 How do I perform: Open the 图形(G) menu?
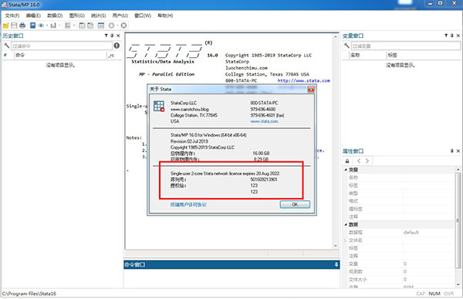click(76, 15)
